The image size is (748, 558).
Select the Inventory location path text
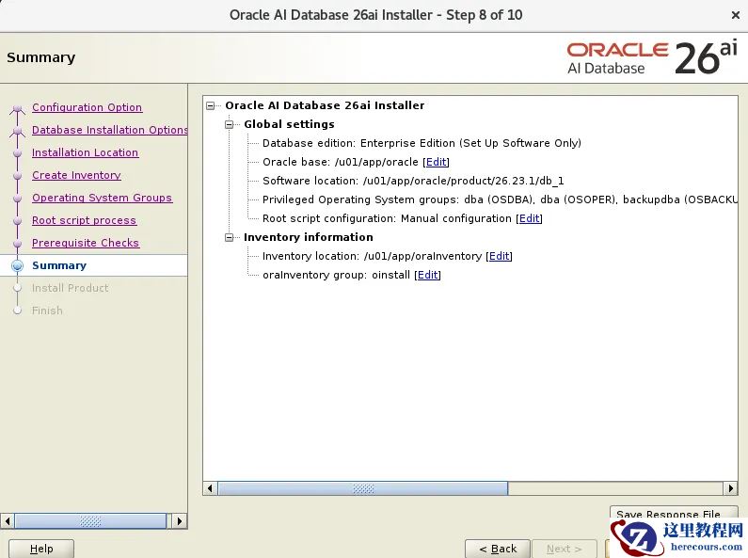click(x=422, y=256)
